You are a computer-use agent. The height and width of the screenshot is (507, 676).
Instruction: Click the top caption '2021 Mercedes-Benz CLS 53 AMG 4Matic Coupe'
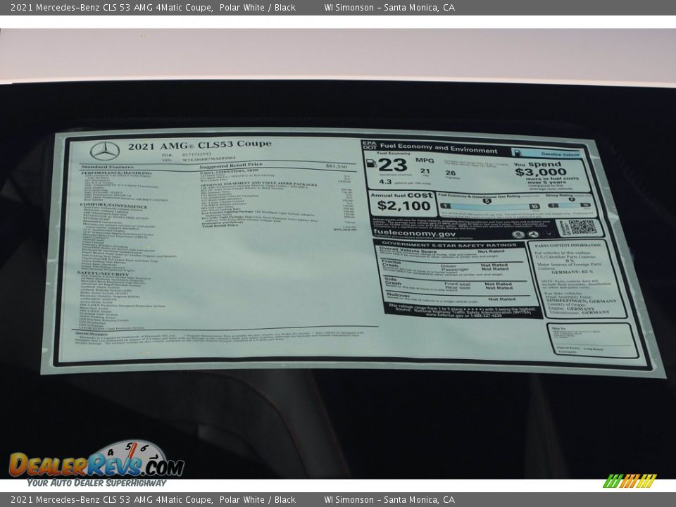click(x=112, y=7)
